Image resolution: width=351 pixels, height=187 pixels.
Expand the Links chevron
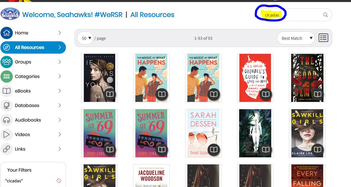pyautogui.click(x=60, y=149)
